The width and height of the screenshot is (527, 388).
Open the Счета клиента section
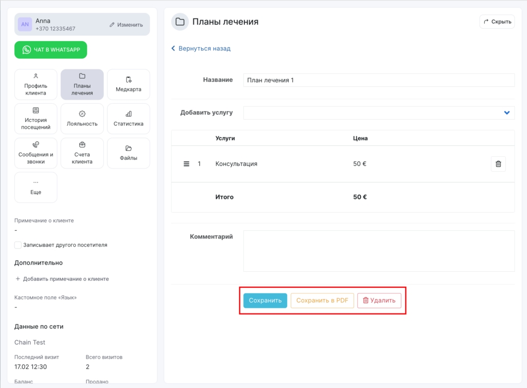(x=82, y=153)
